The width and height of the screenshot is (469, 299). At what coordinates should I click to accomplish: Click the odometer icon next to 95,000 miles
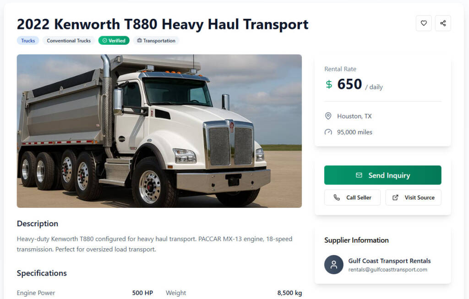[328, 132]
